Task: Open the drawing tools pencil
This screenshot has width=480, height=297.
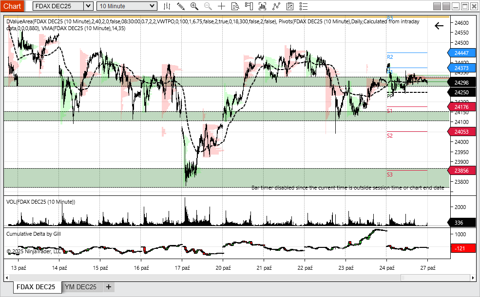Action: pyautogui.click(x=180, y=6)
